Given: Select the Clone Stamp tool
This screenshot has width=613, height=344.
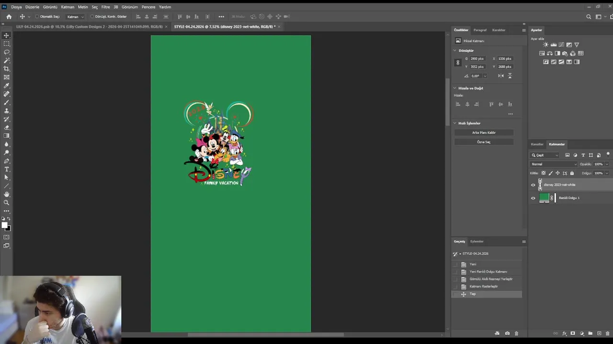Looking at the screenshot, I should click(7, 110).
